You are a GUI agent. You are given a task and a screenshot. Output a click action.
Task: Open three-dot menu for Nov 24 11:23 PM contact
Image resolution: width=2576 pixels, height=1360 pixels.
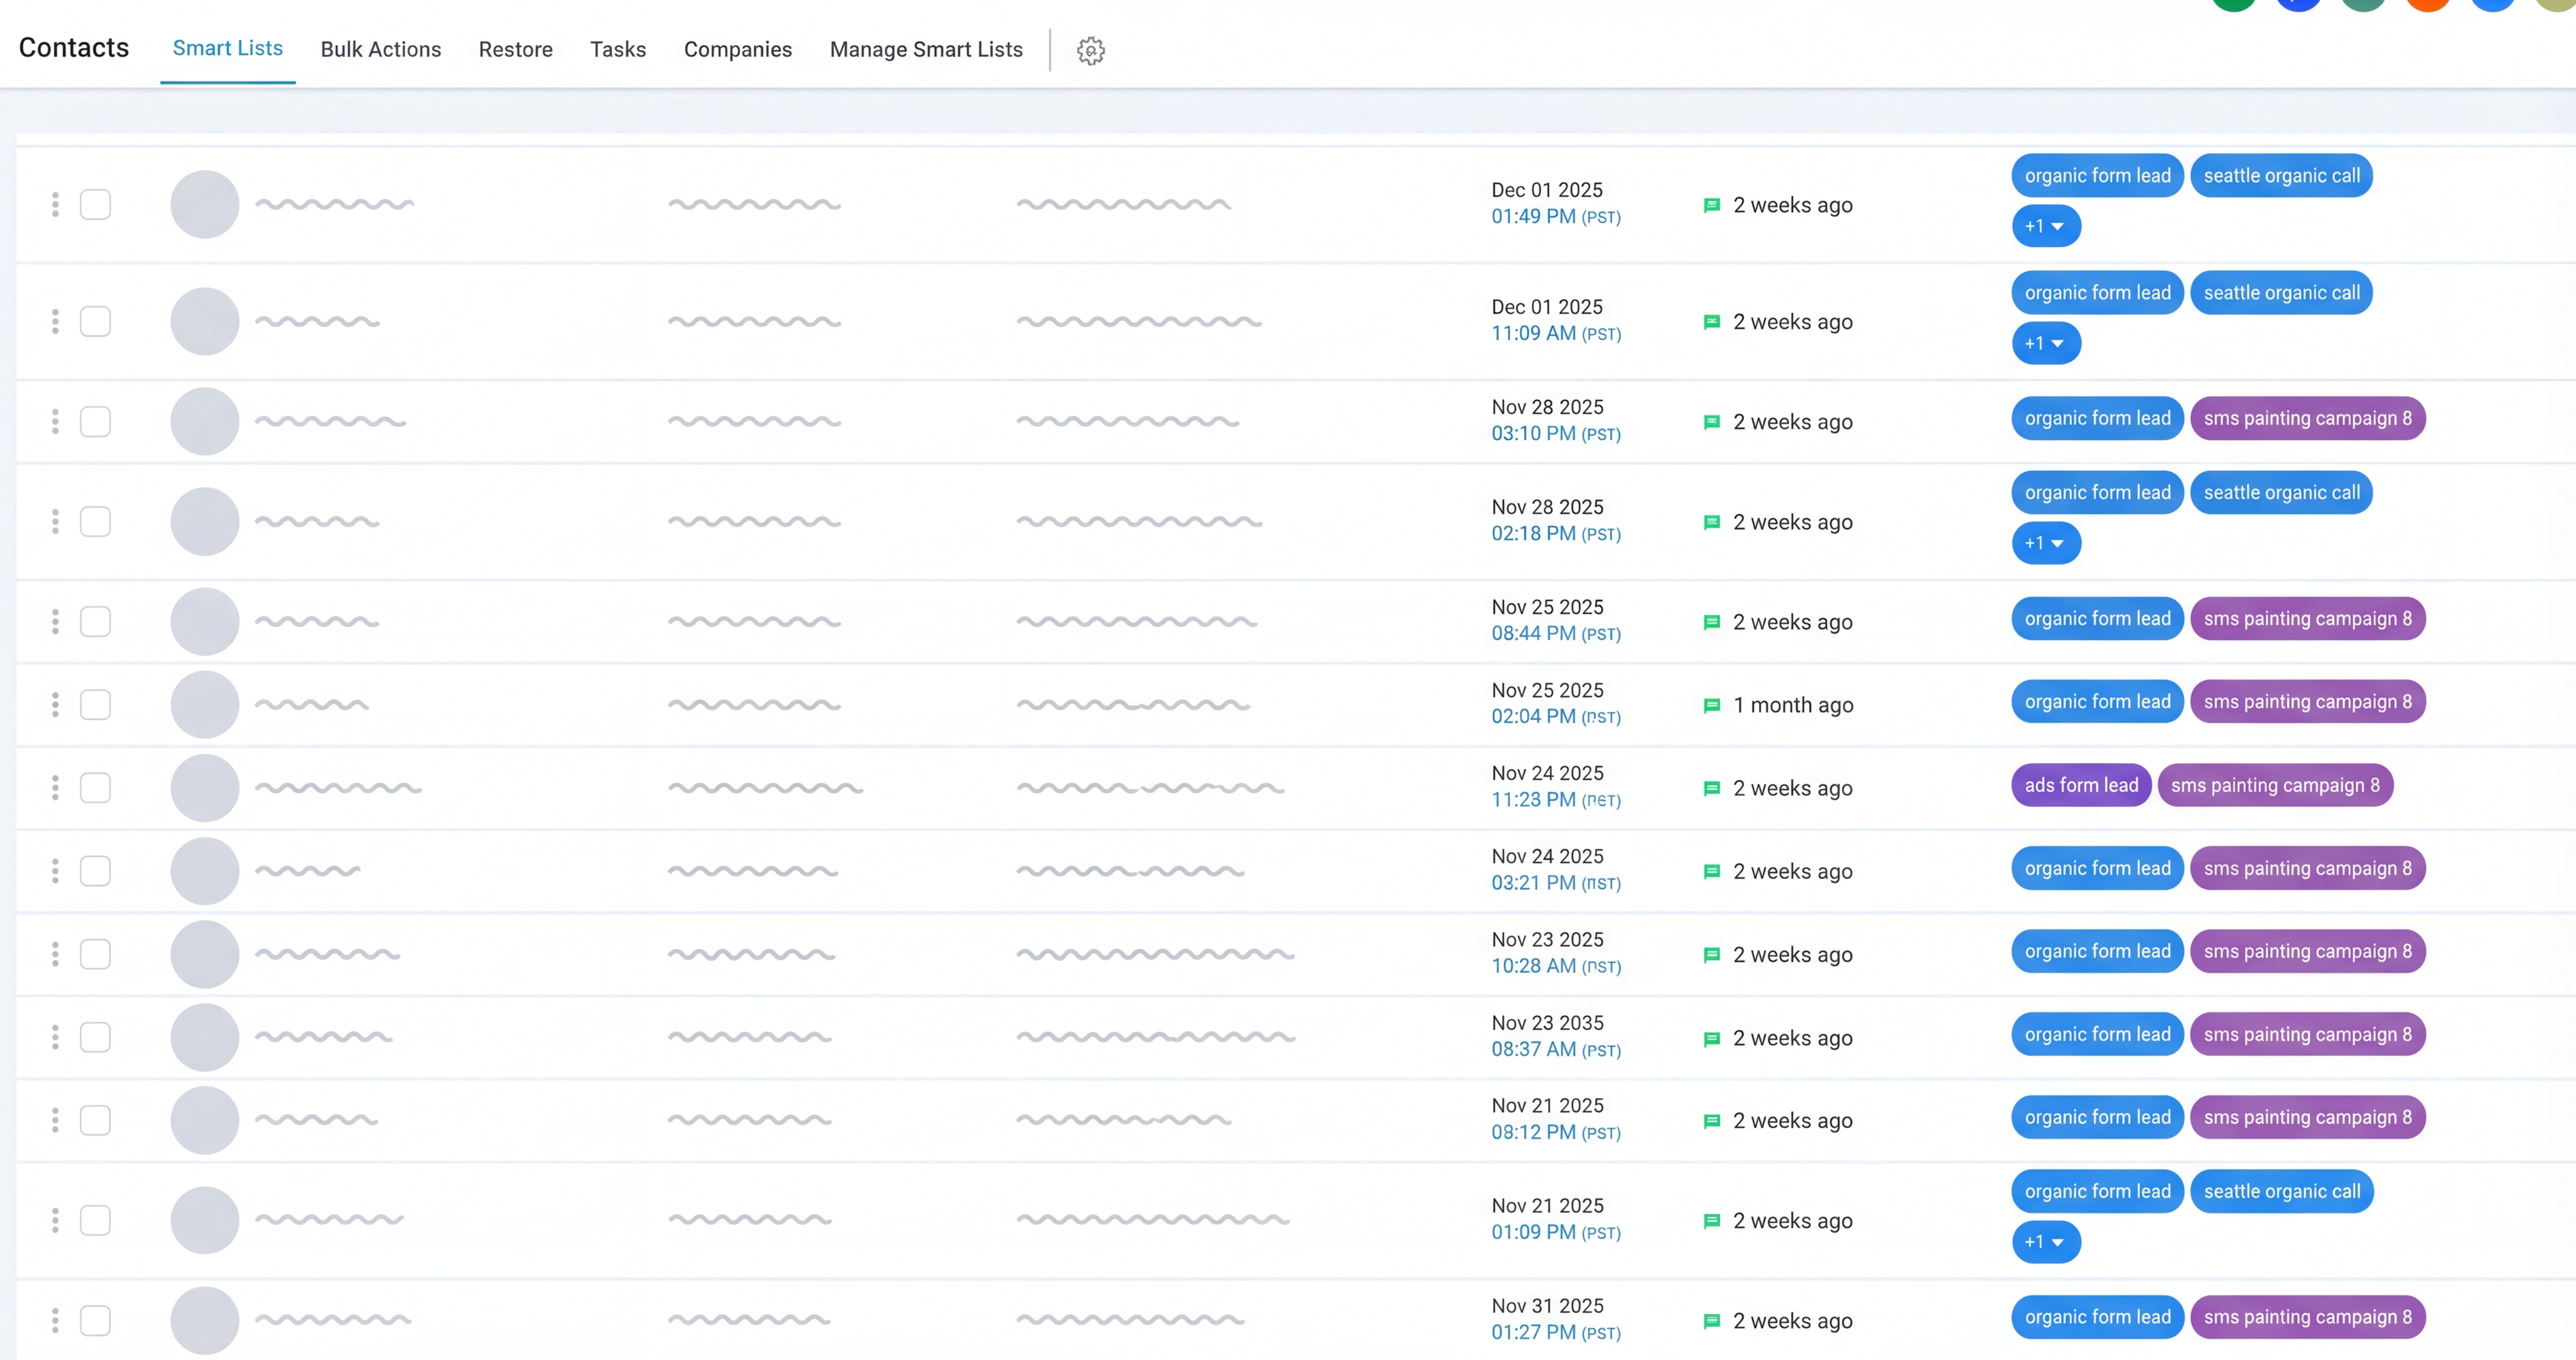point(55,788)
